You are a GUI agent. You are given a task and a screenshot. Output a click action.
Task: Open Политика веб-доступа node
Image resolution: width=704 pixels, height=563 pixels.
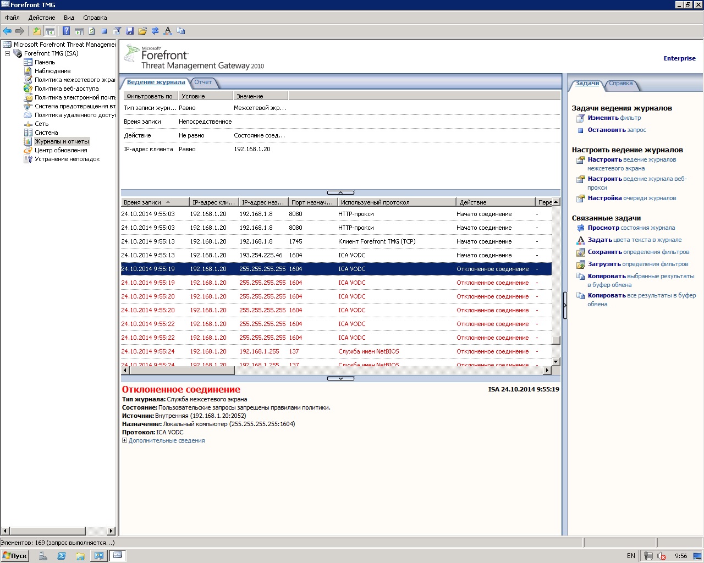pyautogui.click(x=67, y=89)
